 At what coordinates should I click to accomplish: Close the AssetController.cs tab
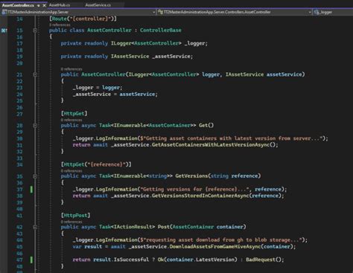[44, 5]
